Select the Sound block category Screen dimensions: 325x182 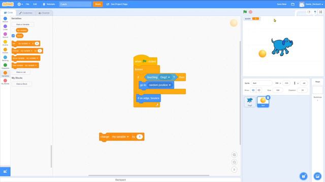[x=5, y=35]
